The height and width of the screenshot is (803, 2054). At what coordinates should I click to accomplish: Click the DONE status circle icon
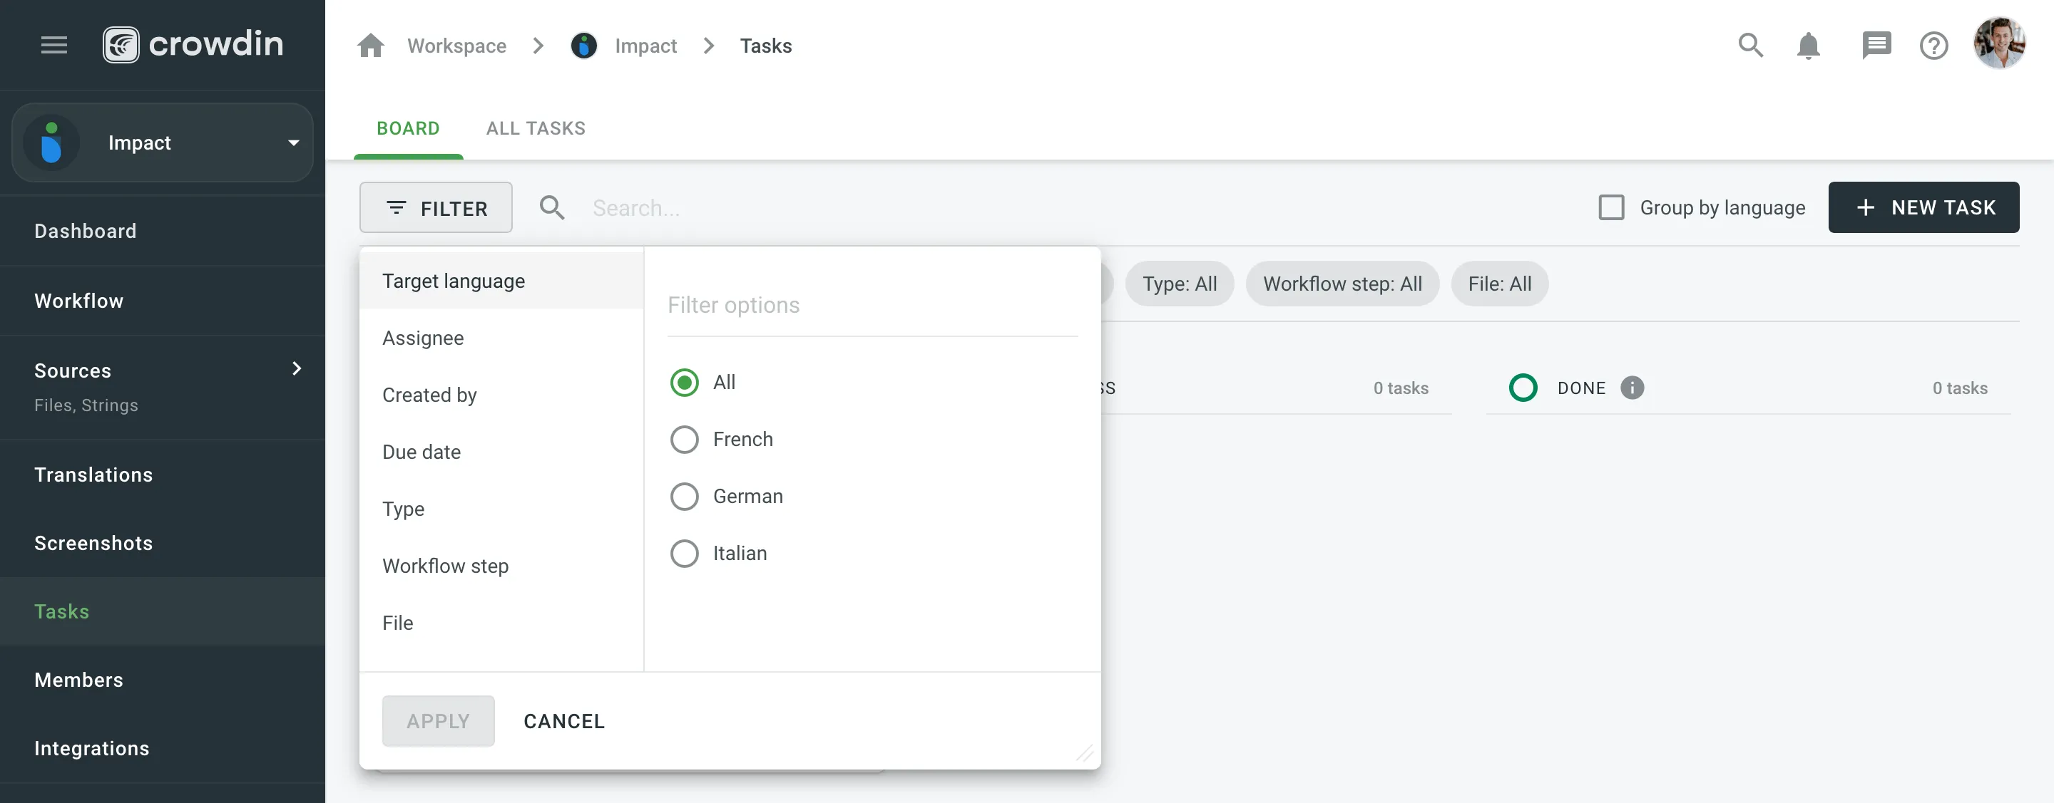(x=1523, y=388)
